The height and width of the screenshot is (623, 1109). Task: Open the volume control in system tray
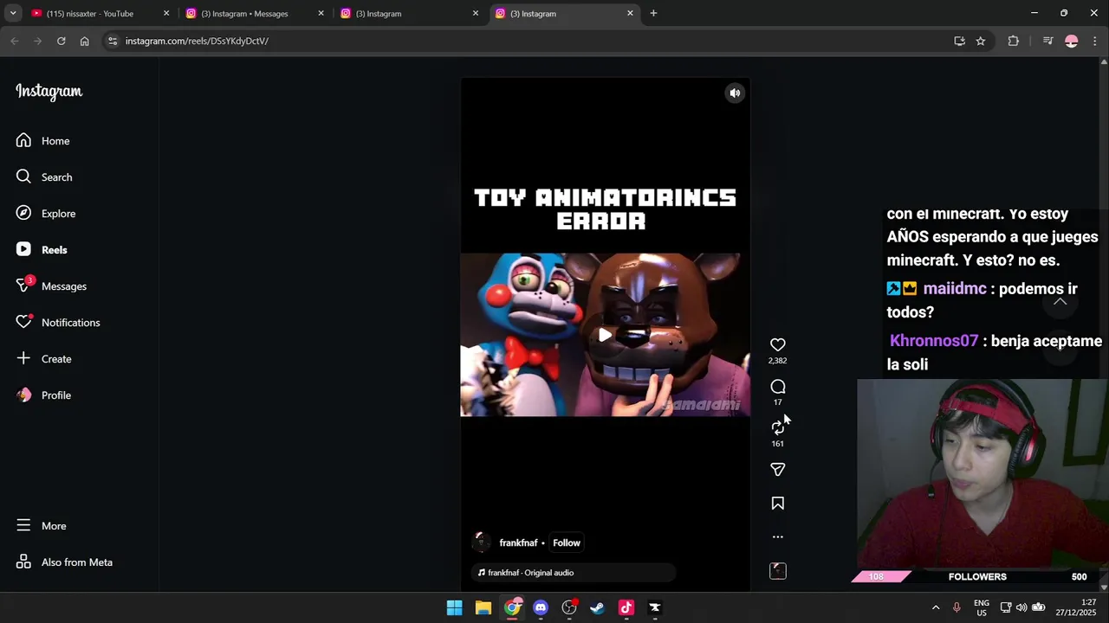(x=1021, y=607)
